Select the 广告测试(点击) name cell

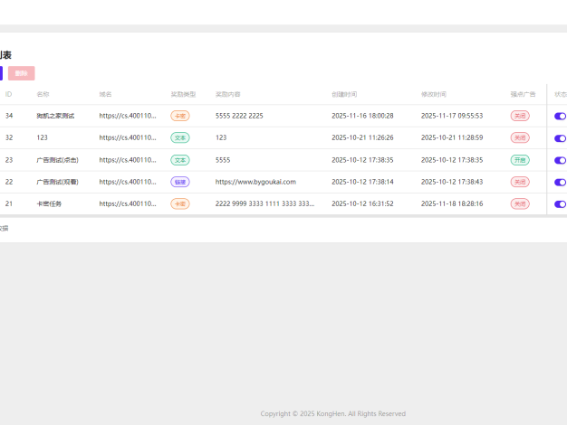click(x=57, y=160)
